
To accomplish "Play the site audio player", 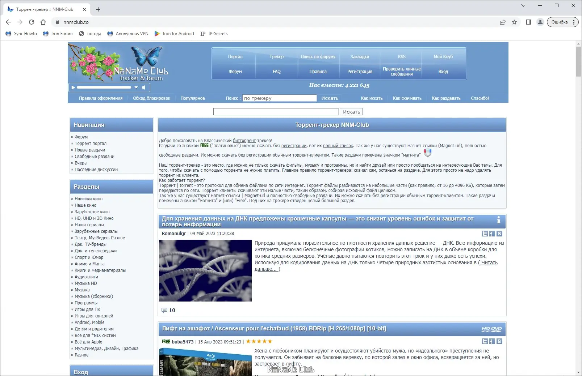I will coord(73,87).
